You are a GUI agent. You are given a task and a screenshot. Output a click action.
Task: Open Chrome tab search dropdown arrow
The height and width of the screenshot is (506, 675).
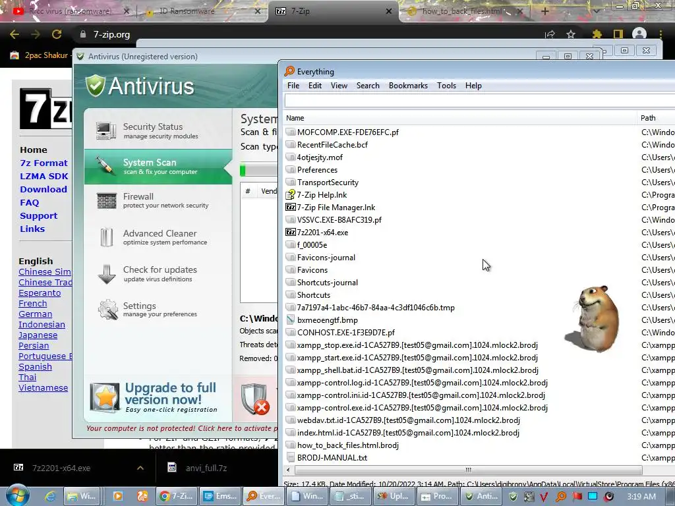click(x=596, y=11)
